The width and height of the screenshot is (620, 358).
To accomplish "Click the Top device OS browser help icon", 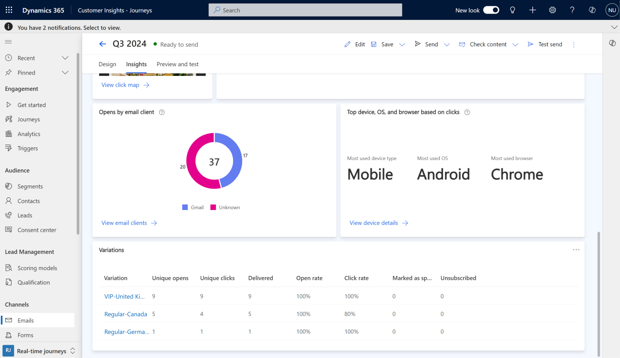I will 467,112.
